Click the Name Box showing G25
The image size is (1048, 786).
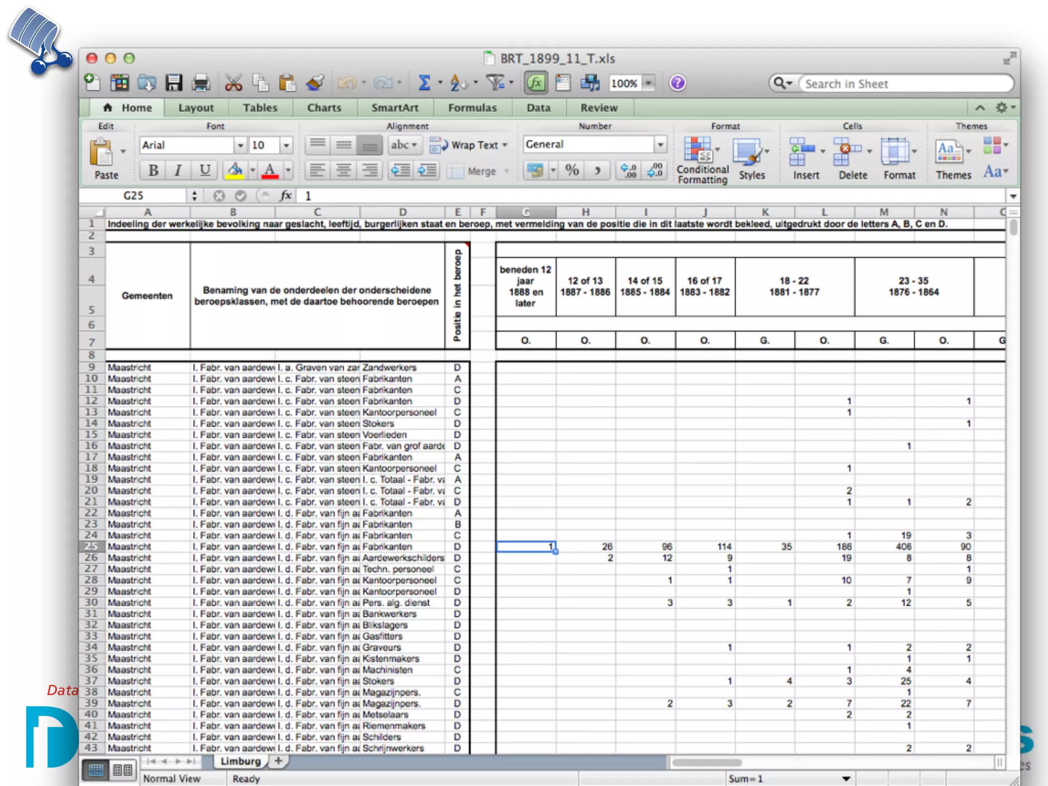(x=134, y=195)
